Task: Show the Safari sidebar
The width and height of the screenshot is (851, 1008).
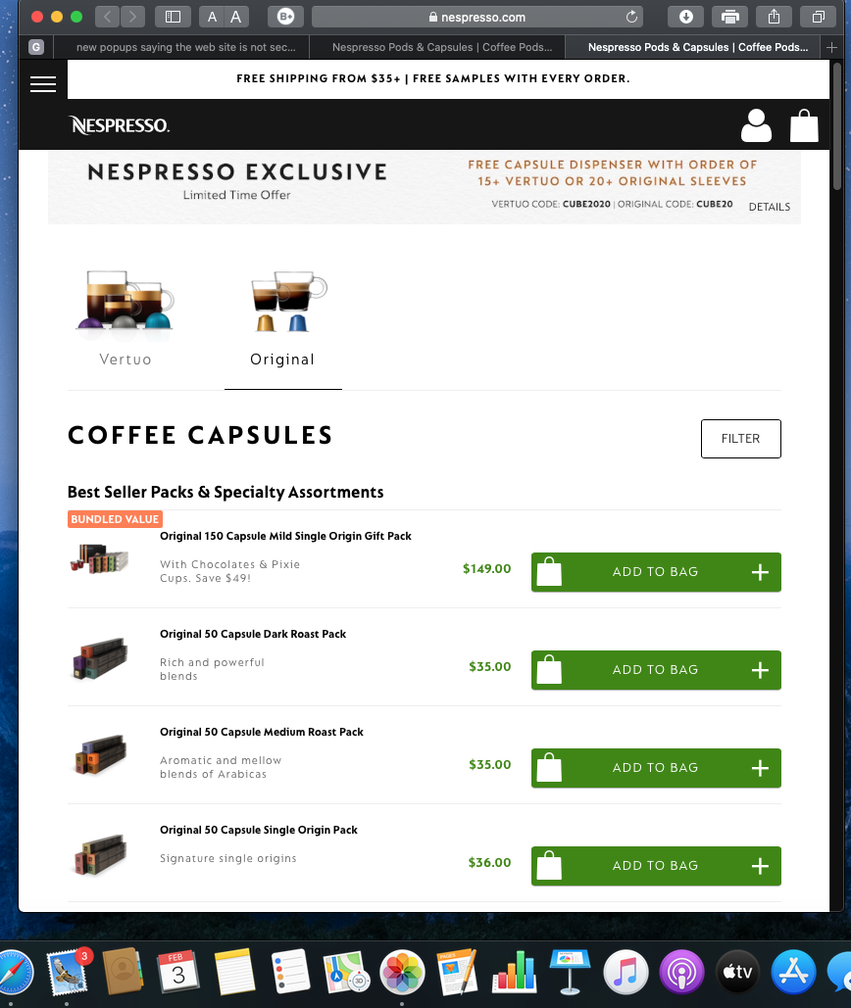Action: [x=173, y=17]
